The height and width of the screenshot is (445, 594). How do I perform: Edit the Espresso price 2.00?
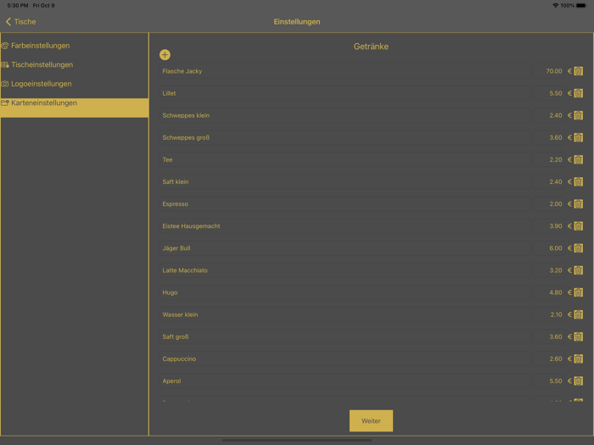pos(548,204)
